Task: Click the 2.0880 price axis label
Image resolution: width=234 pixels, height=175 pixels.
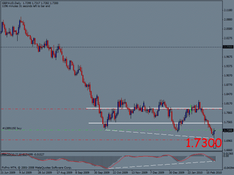Action: (x=228, y=19)
